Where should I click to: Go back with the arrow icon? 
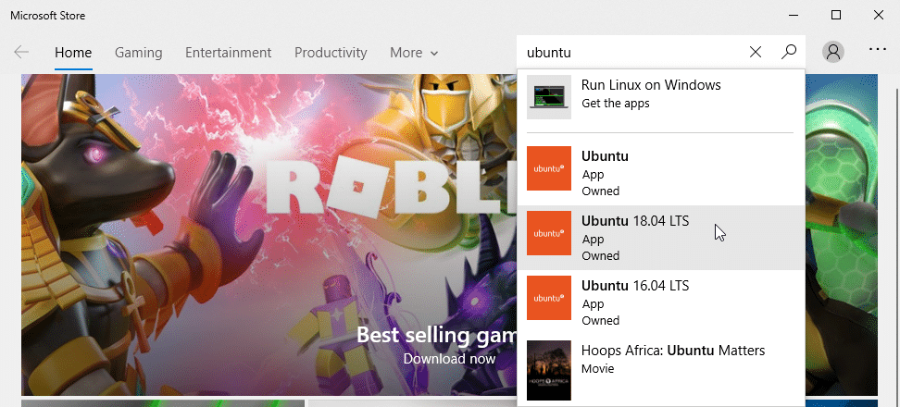click(x=21, y=52)
